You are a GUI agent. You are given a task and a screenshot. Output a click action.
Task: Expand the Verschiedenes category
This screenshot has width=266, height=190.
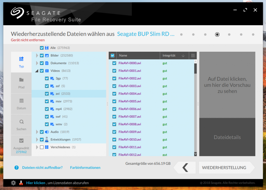37,147
